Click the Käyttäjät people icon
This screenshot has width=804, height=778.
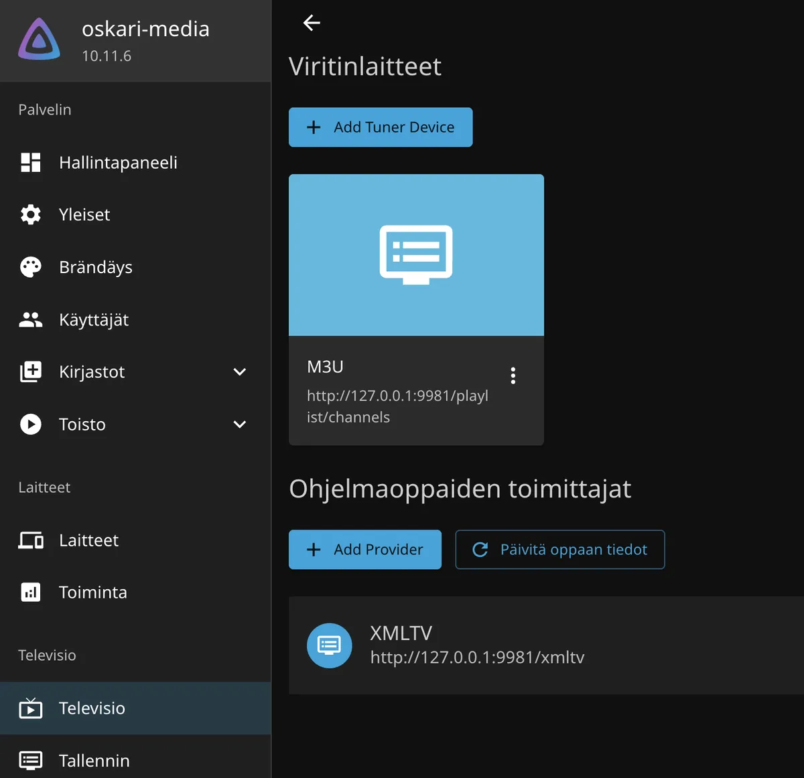[x=31, y=320]
